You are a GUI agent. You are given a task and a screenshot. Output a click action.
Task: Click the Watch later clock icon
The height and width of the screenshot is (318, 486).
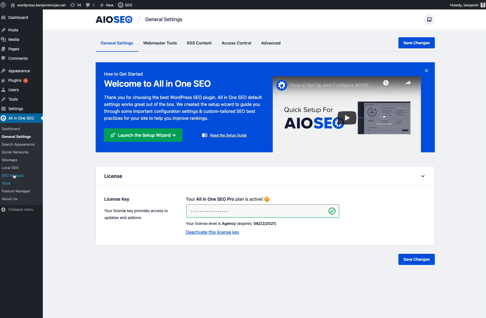pyautogui.click(x=386, y=83)
